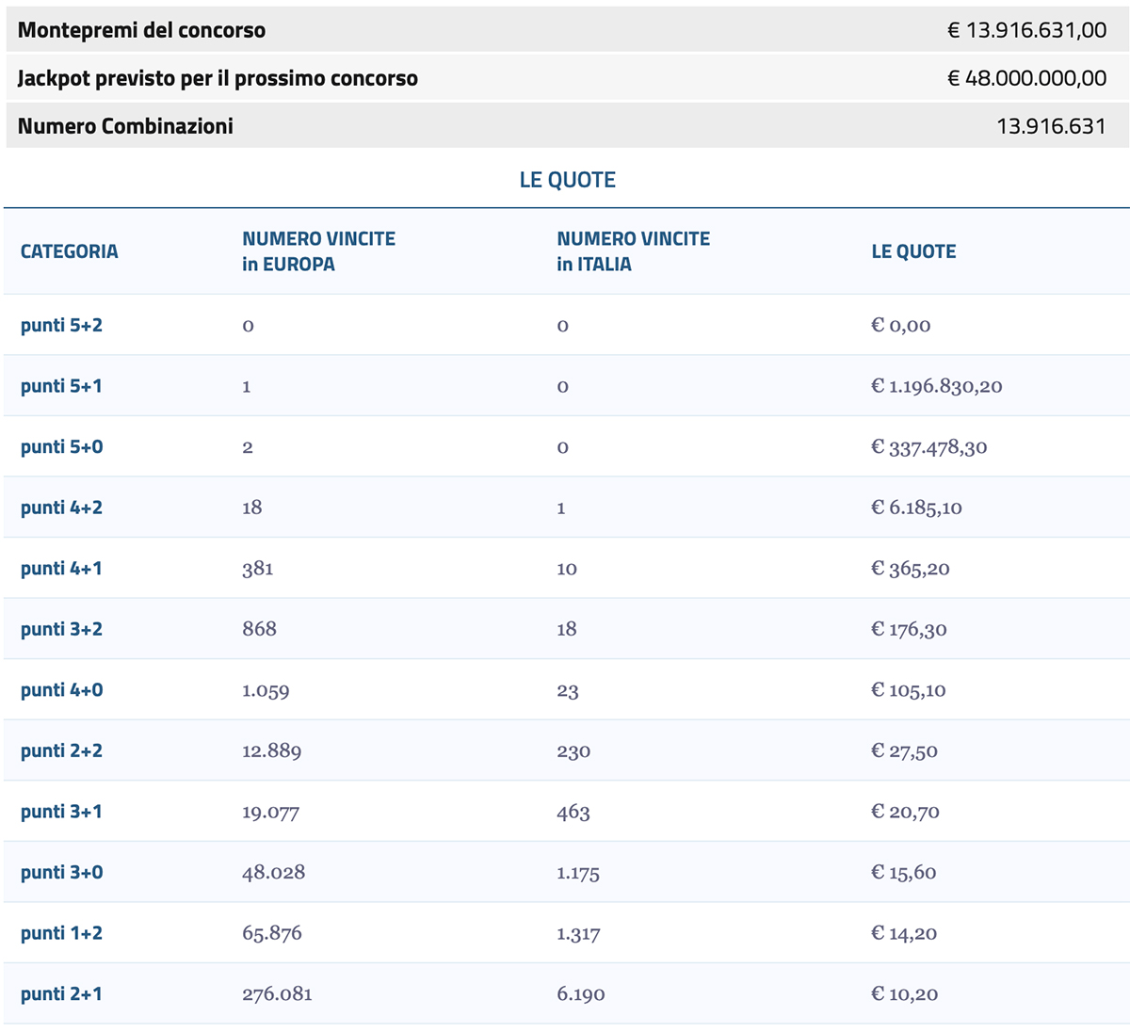This screenshot has height=1032, width=1130.
Task: Click the LE QUOTE section heading
Action: [x=565, y=179]
